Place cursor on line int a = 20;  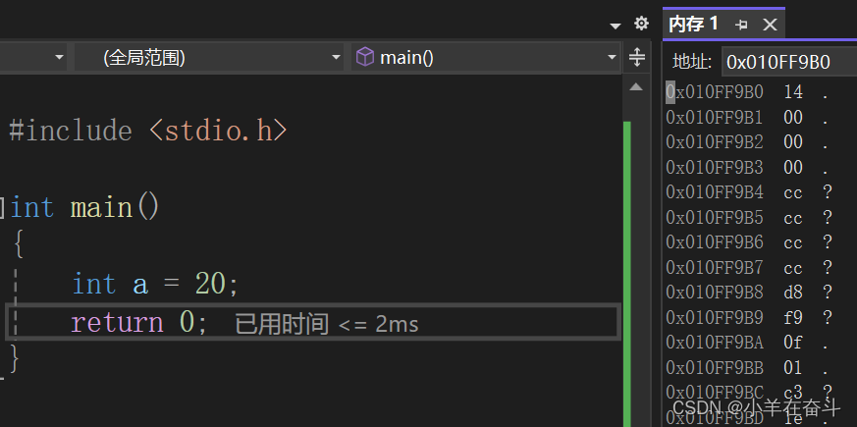click(x=155, y=285)
